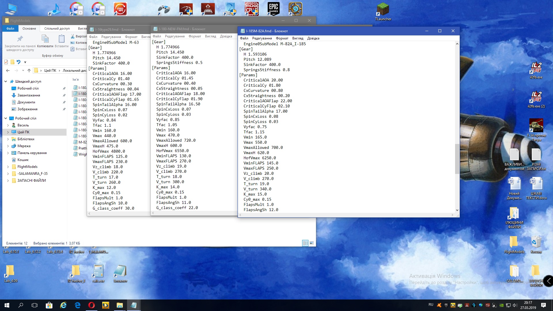
Task: Click the Copy icon in Explorer ribbon
Action: 45,39
